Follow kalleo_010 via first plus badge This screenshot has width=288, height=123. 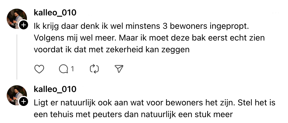[x=24, y=25]
